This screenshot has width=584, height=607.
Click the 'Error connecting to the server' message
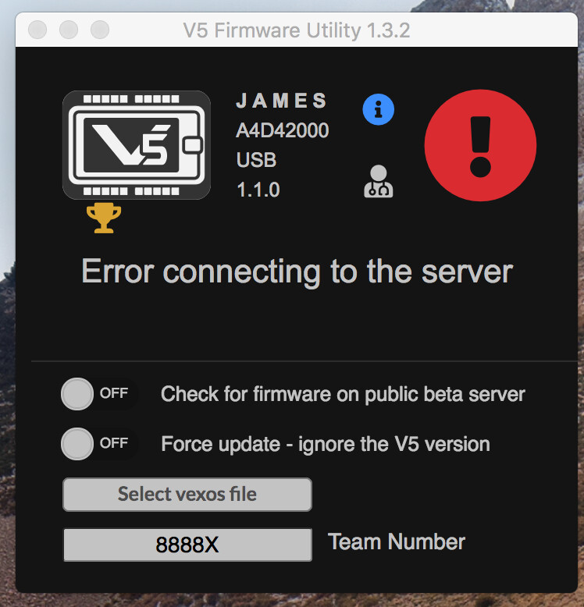(297, 272)
